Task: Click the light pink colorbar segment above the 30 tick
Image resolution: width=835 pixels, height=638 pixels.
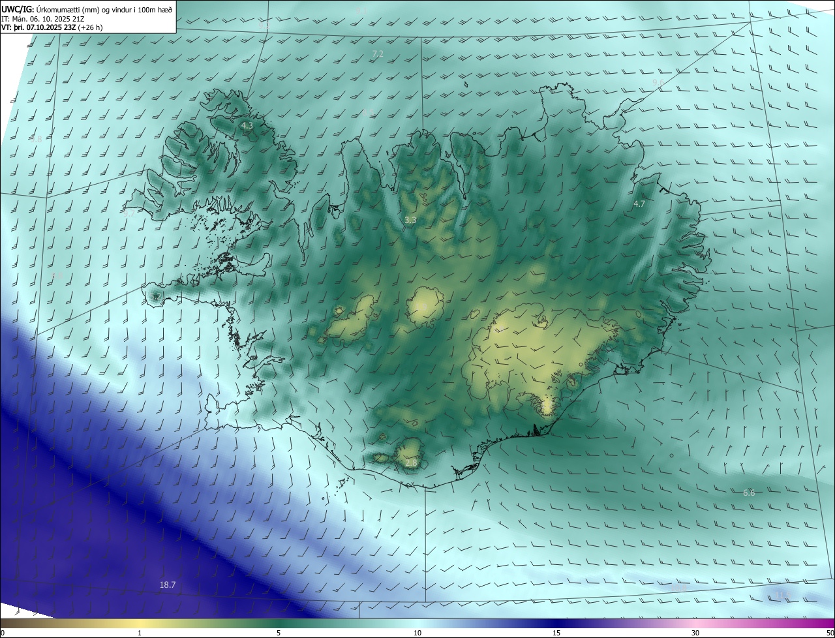Action: coord(695,623)
